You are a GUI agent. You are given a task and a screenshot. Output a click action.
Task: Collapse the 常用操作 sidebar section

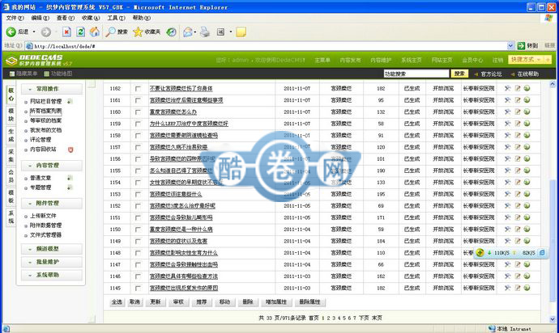[52, 89]
